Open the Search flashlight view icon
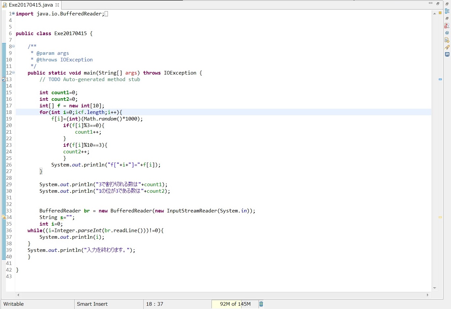This screenshot has width=451, height=309. tap(447, 47)
